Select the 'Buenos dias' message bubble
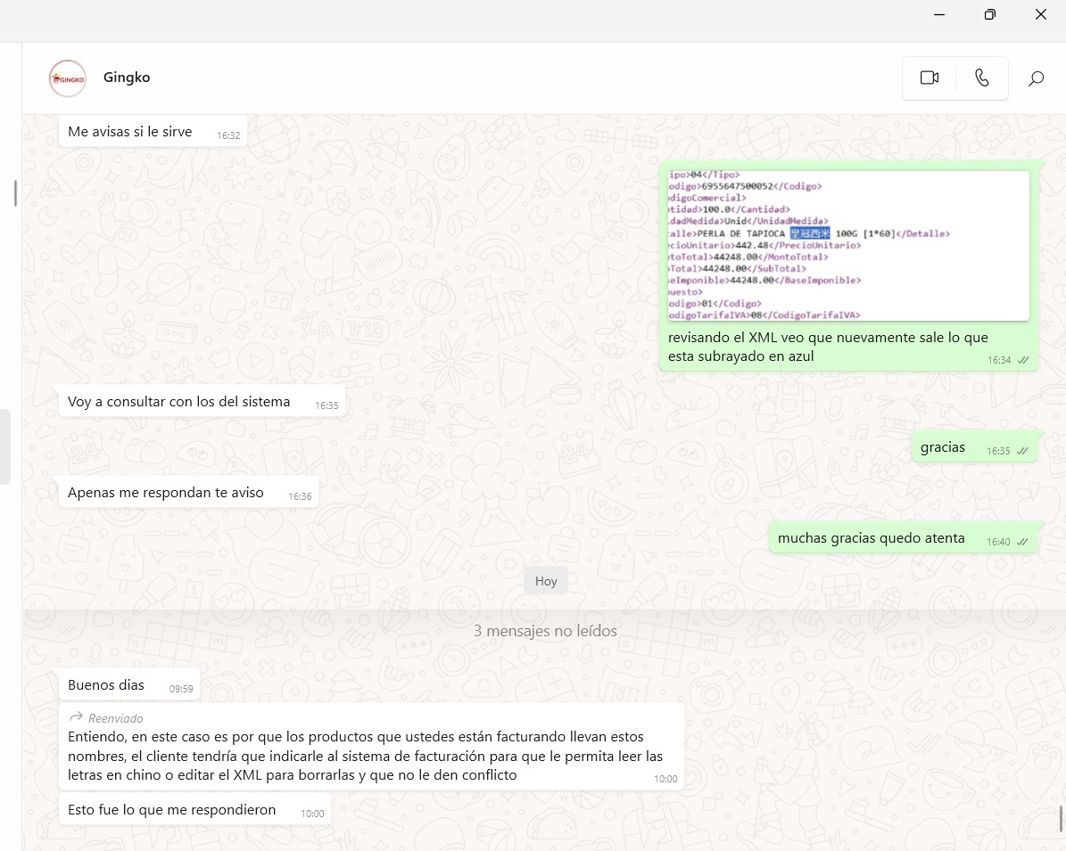The image size is (1066, 851). [106, 685]
